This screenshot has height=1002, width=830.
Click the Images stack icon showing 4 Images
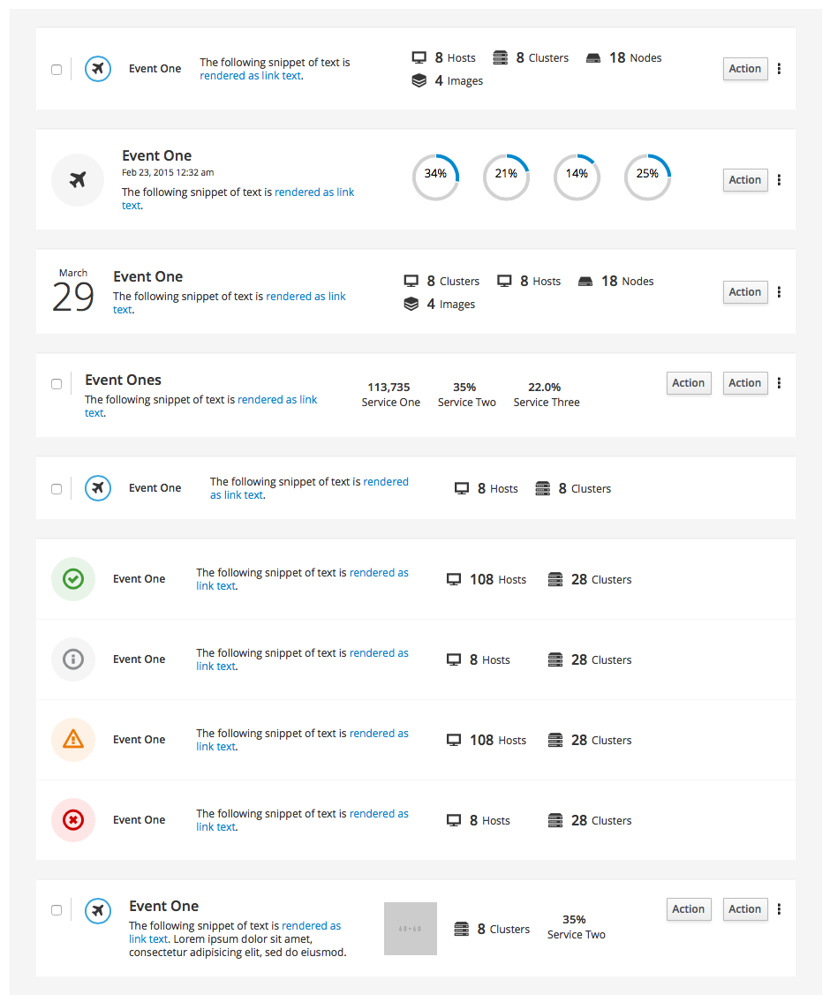point(419,80)
